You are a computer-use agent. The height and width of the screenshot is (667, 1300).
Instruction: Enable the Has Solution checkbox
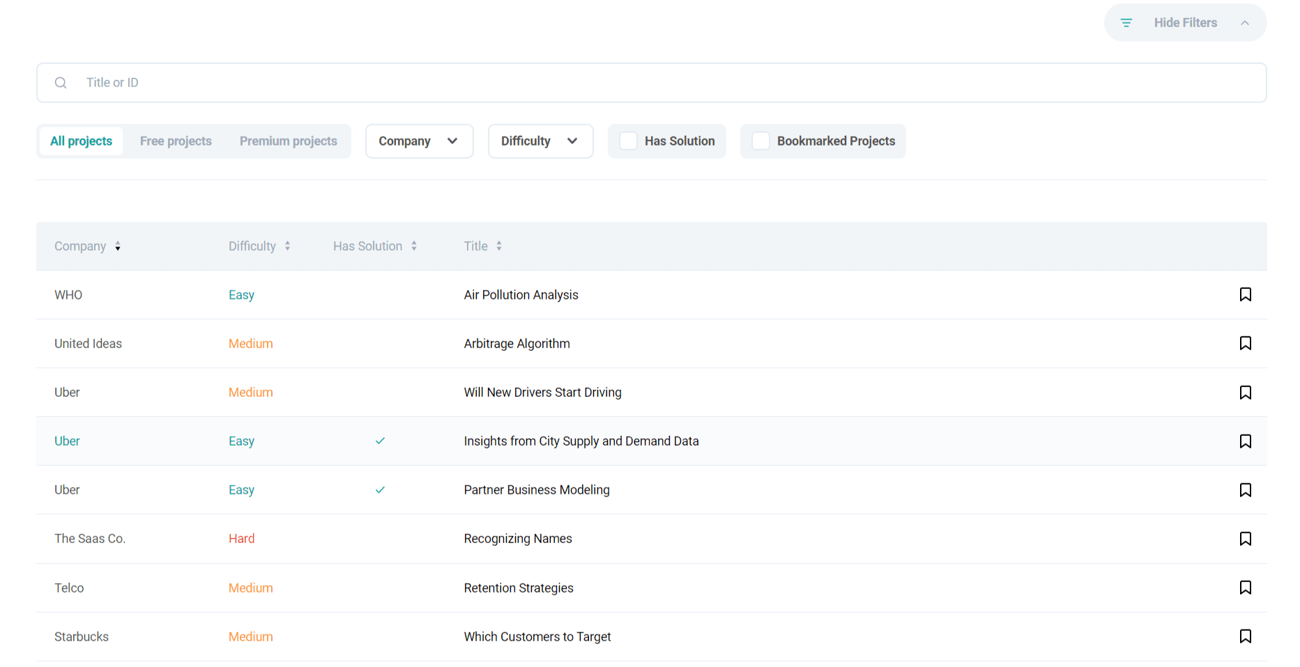pyautogui.click(x=628, y=141)
